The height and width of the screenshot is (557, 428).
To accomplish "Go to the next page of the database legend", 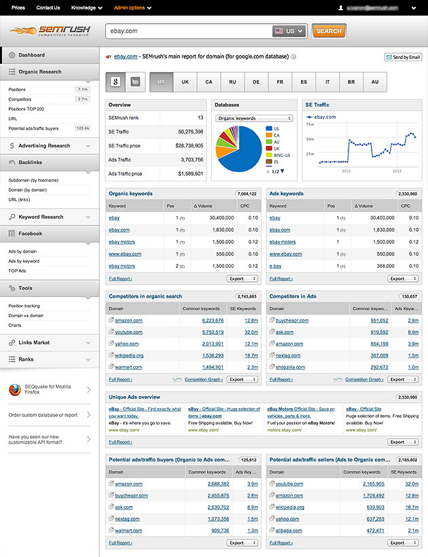I will (x=283, y=171).
